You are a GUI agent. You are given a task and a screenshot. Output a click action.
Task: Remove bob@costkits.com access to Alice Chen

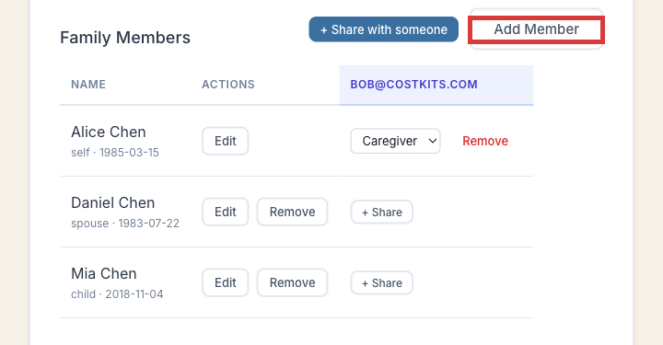pyautogui.click(x=485, y=141)
